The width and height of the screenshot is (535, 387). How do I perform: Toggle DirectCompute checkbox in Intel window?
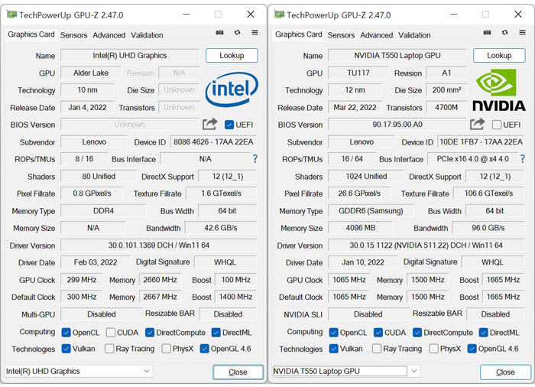coord(150,333)
